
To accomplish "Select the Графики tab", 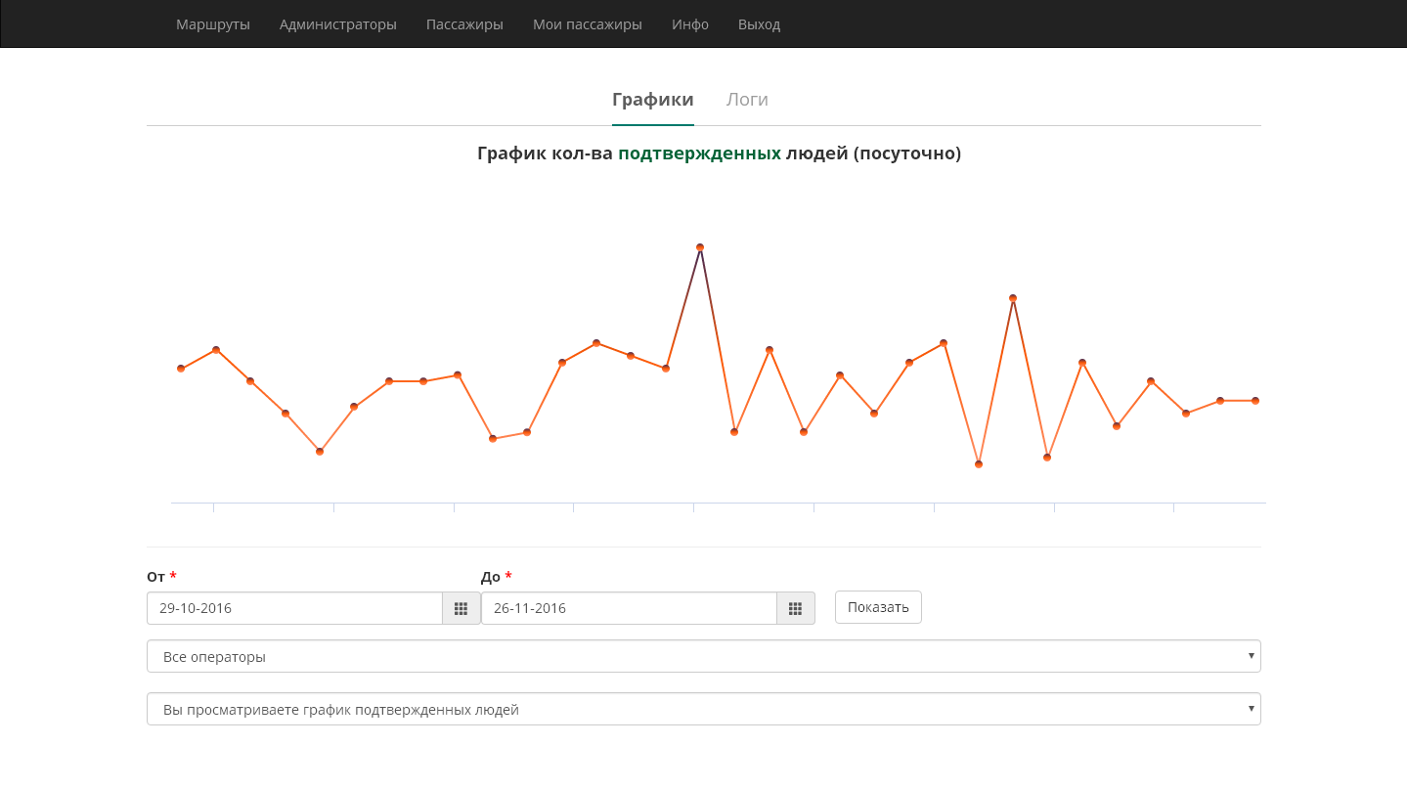I will (653, 100).
